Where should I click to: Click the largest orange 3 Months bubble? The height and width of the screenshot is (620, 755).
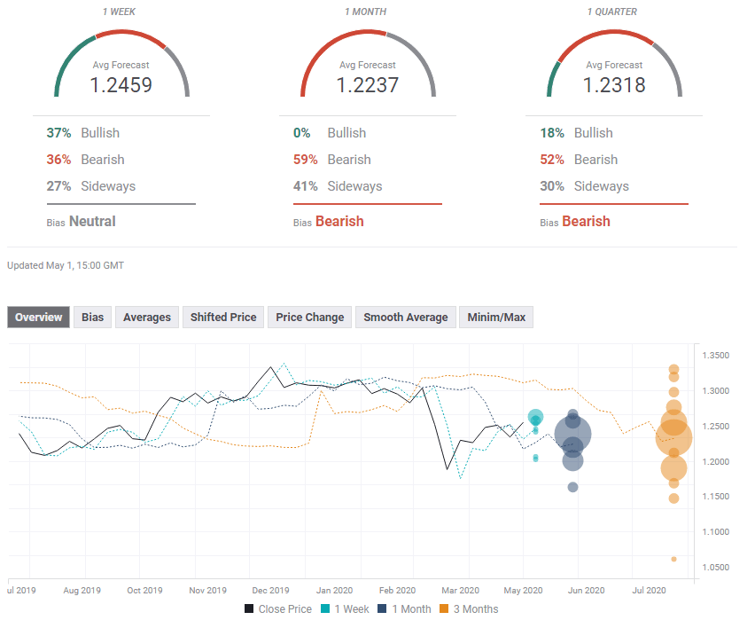[x=673, y=438]
